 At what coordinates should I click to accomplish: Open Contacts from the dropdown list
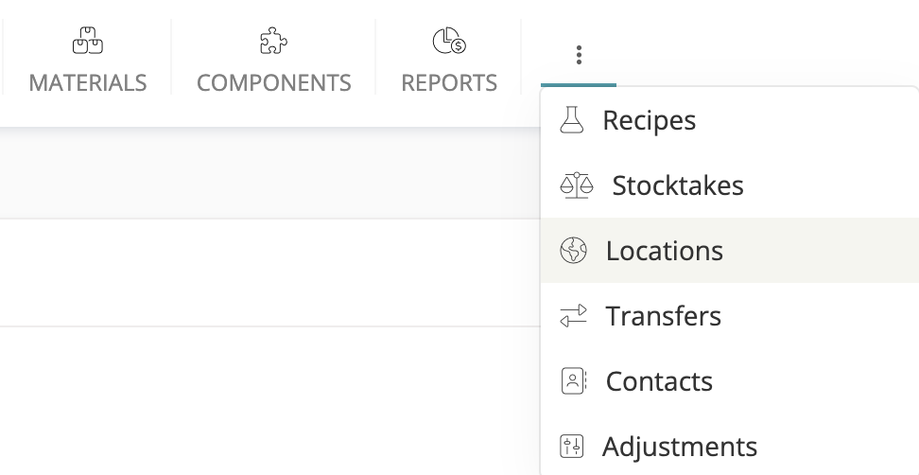tap(659, 381)
